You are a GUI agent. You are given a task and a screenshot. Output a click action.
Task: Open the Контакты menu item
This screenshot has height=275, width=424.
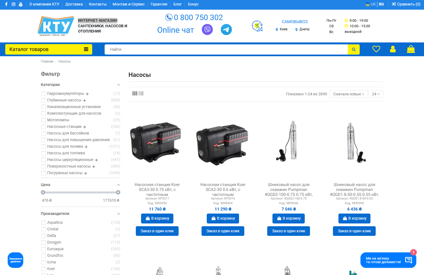click(x=98, y=4)
